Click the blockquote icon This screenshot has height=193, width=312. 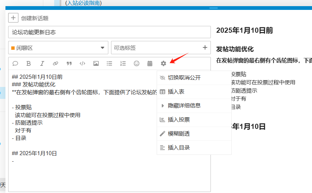point(69,63)
